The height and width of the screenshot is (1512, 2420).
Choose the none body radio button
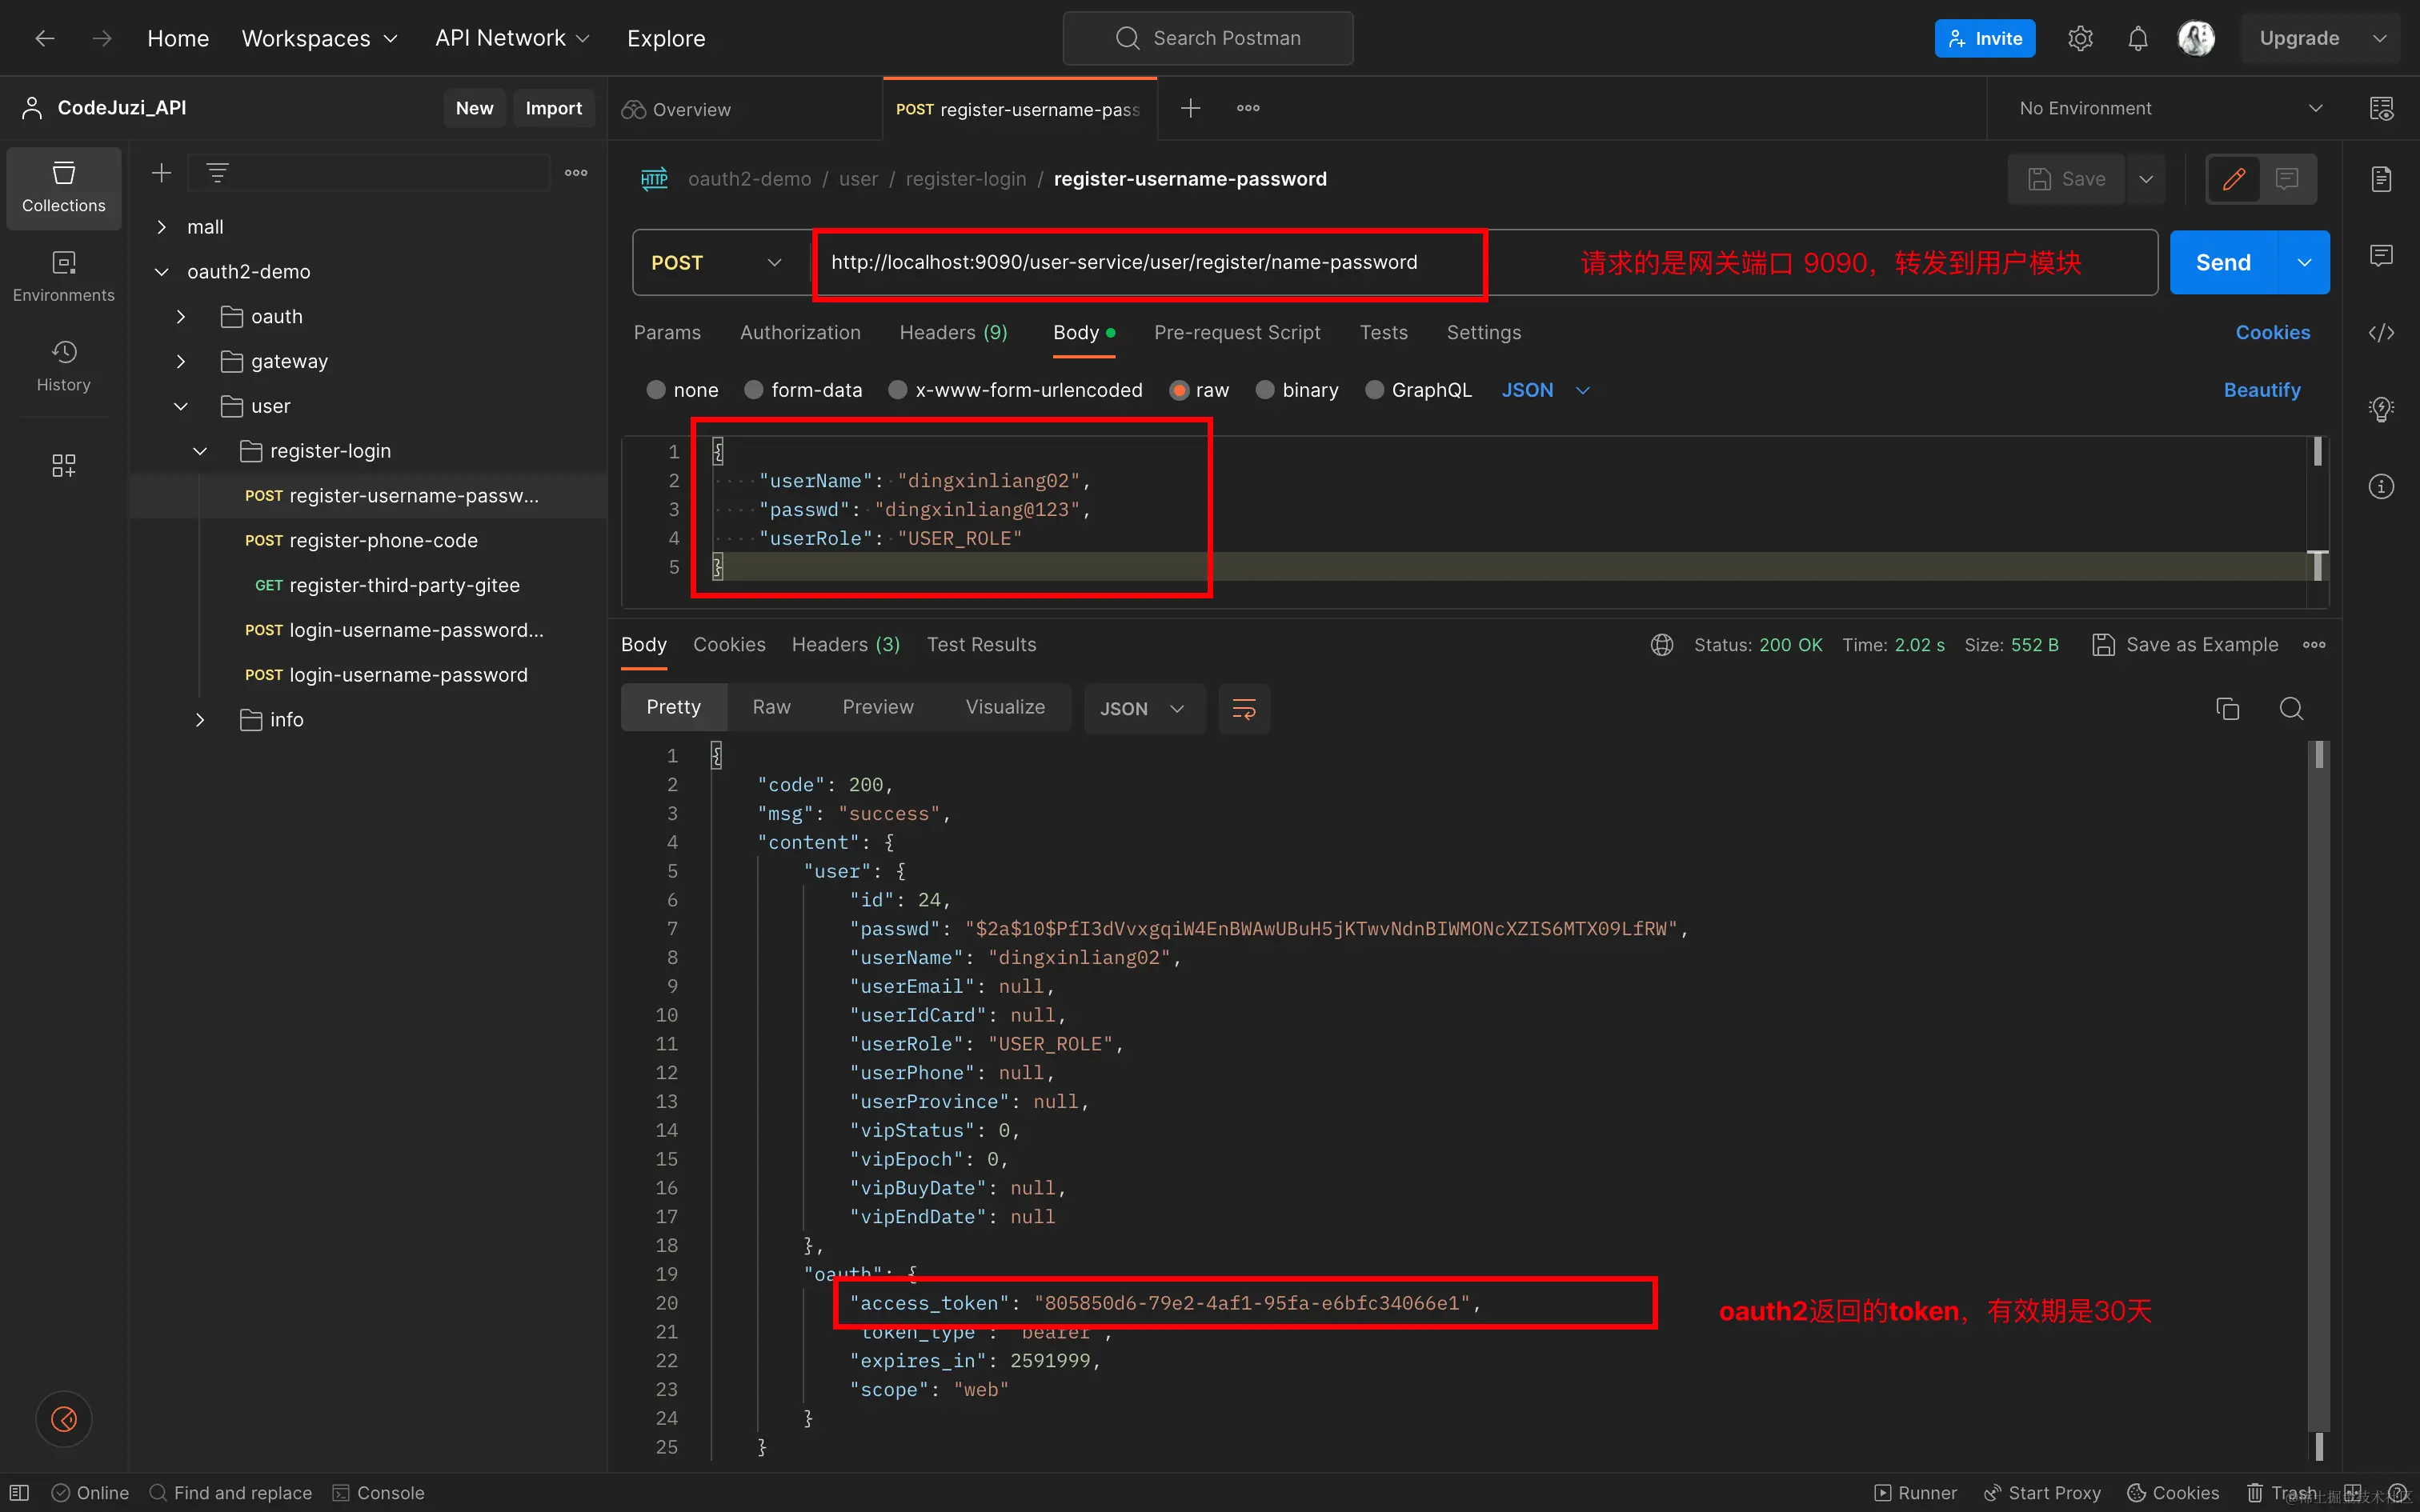[x=656, y=390]
